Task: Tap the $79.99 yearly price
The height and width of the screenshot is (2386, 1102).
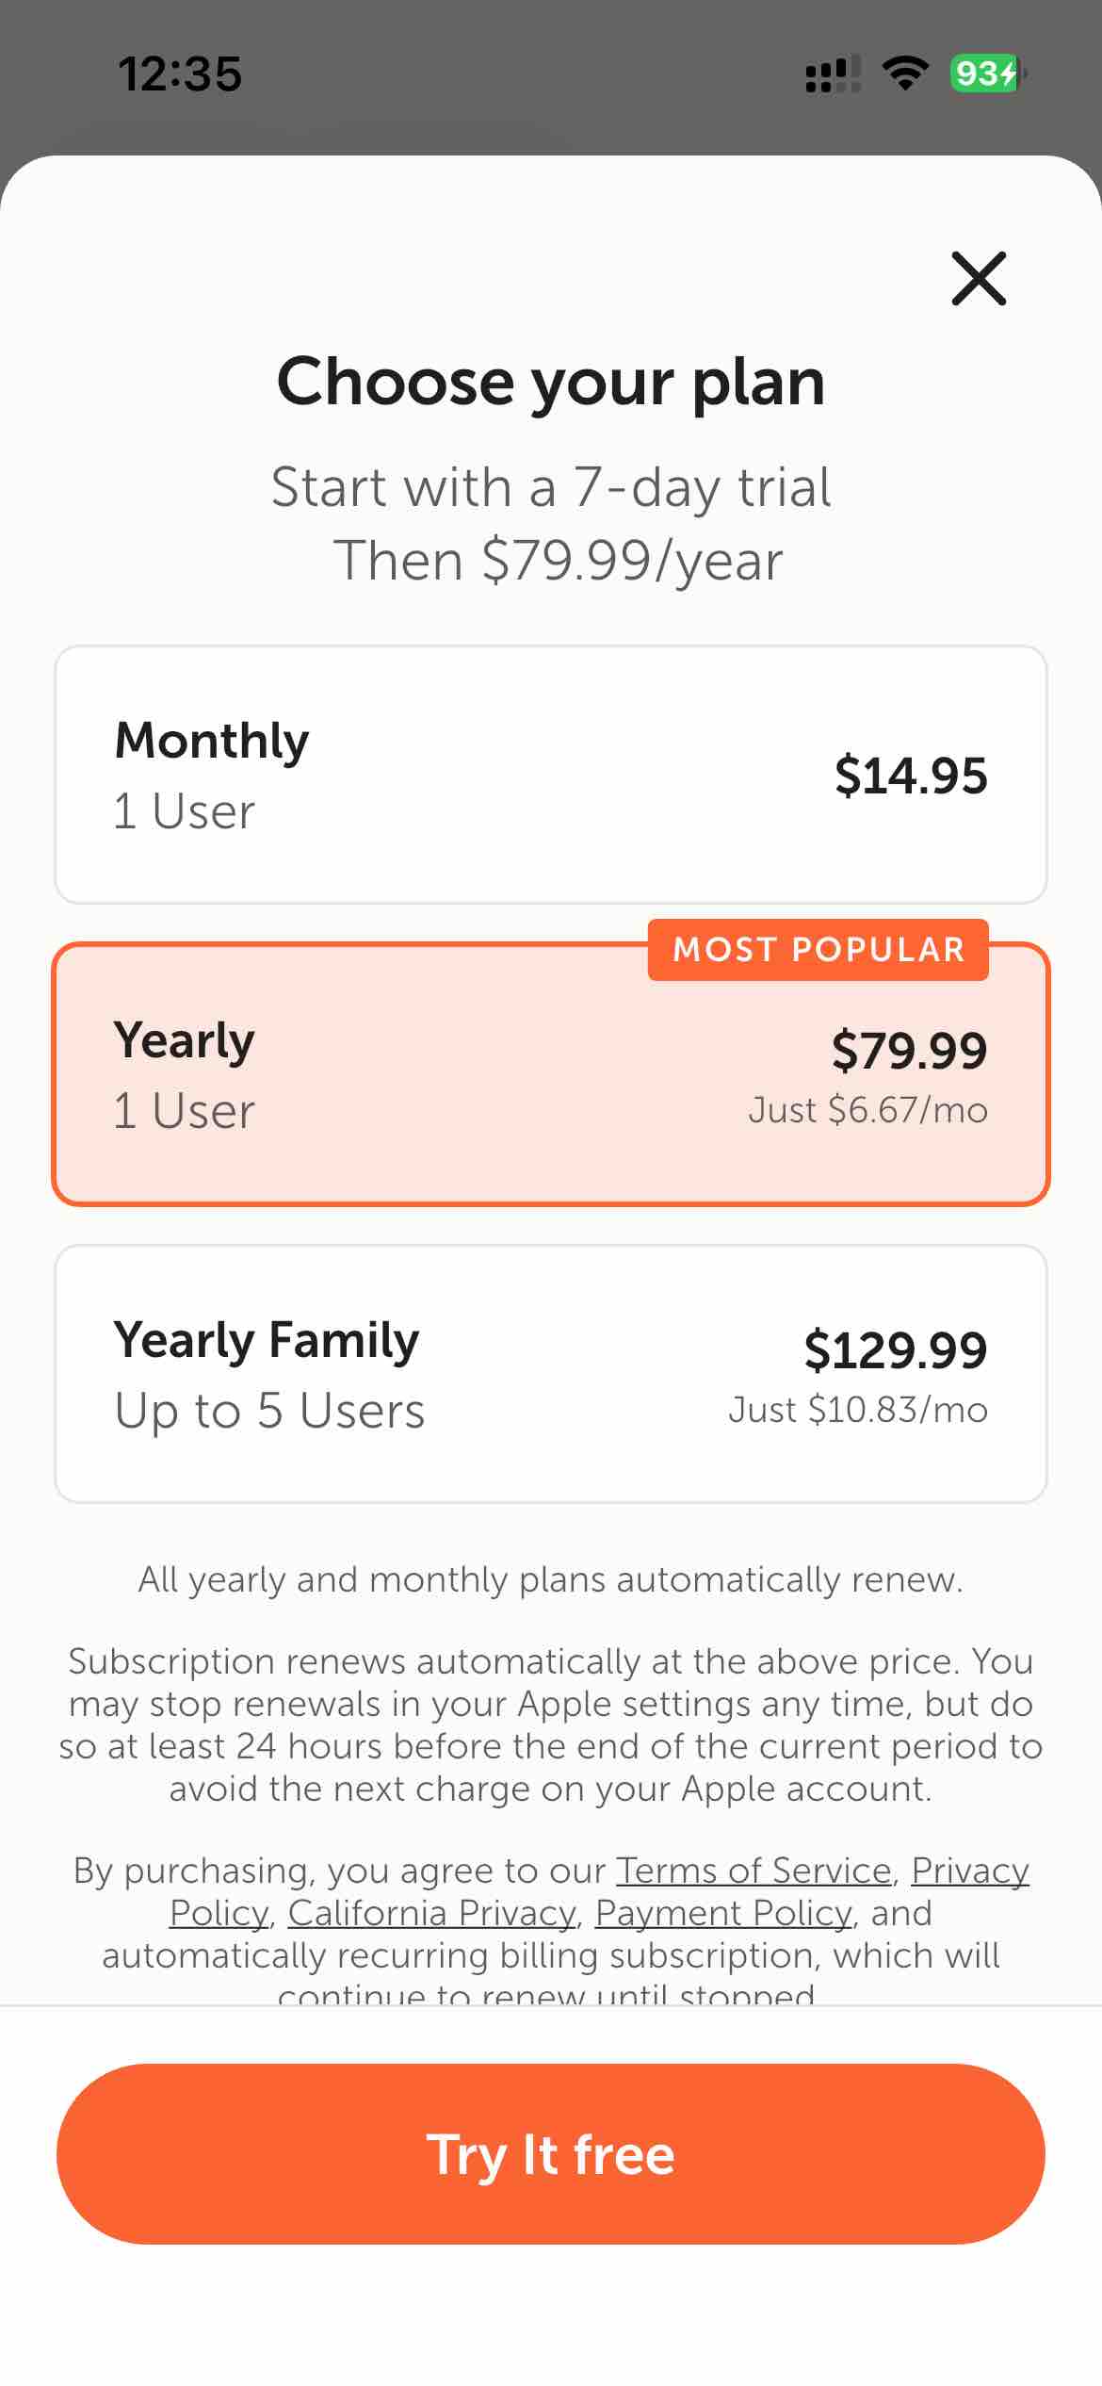Action: point(909,1050)
